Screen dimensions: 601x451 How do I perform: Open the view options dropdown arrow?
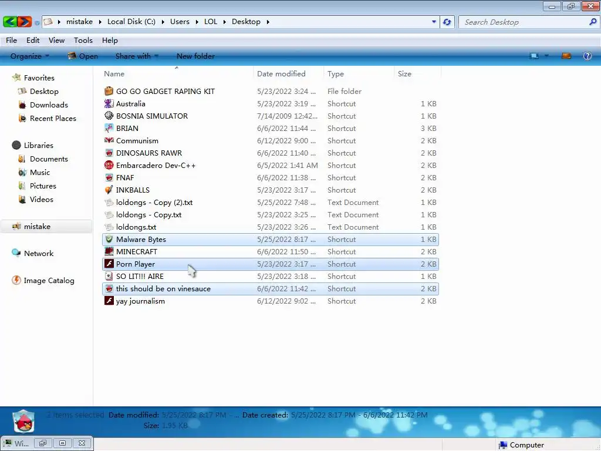coord(546,56)
